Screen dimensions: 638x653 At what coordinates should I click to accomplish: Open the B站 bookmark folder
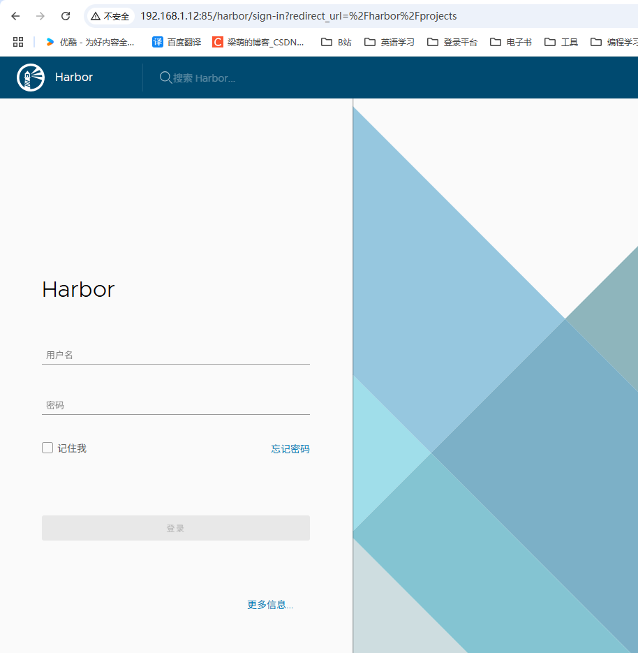pyautogui.click(x=336, y=42)
